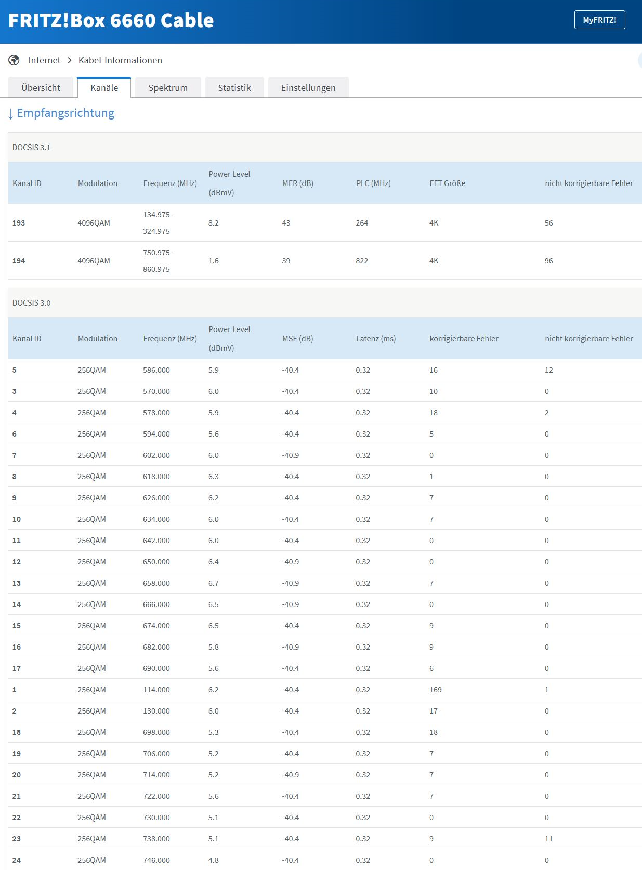The image size is (642, 870).
Task: Click power level 6.7 of channel 13
Action: pos(214,583)
